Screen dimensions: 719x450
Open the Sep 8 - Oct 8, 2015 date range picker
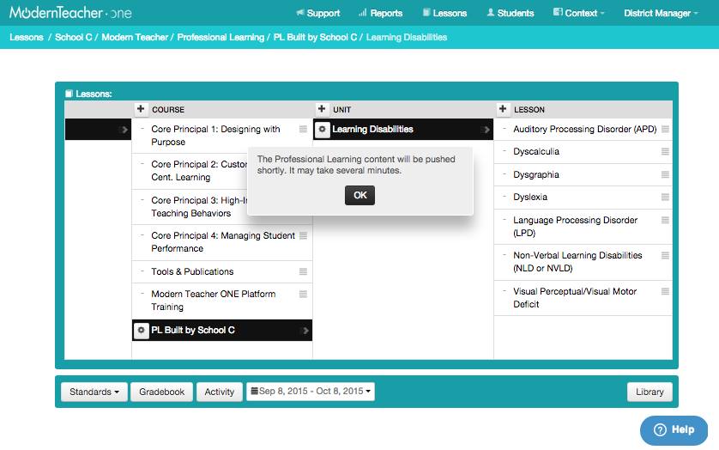click(x=310, y=392)
